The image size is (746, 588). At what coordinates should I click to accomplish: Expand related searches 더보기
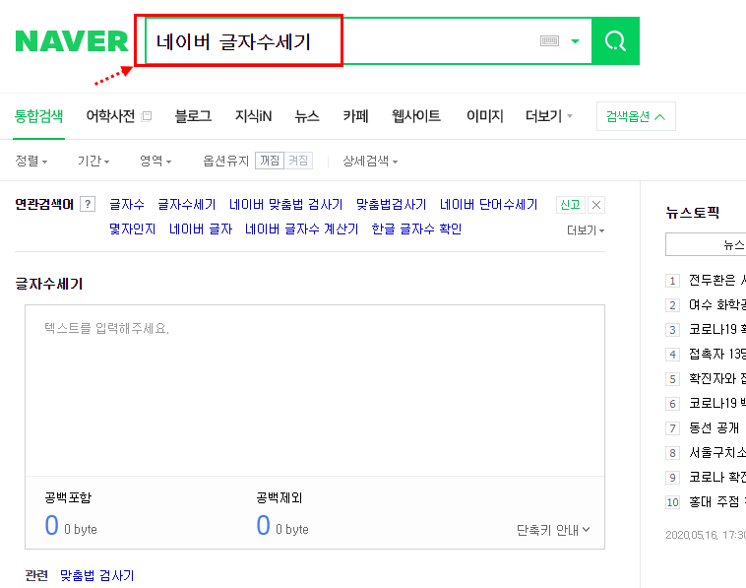pos(586,230)
